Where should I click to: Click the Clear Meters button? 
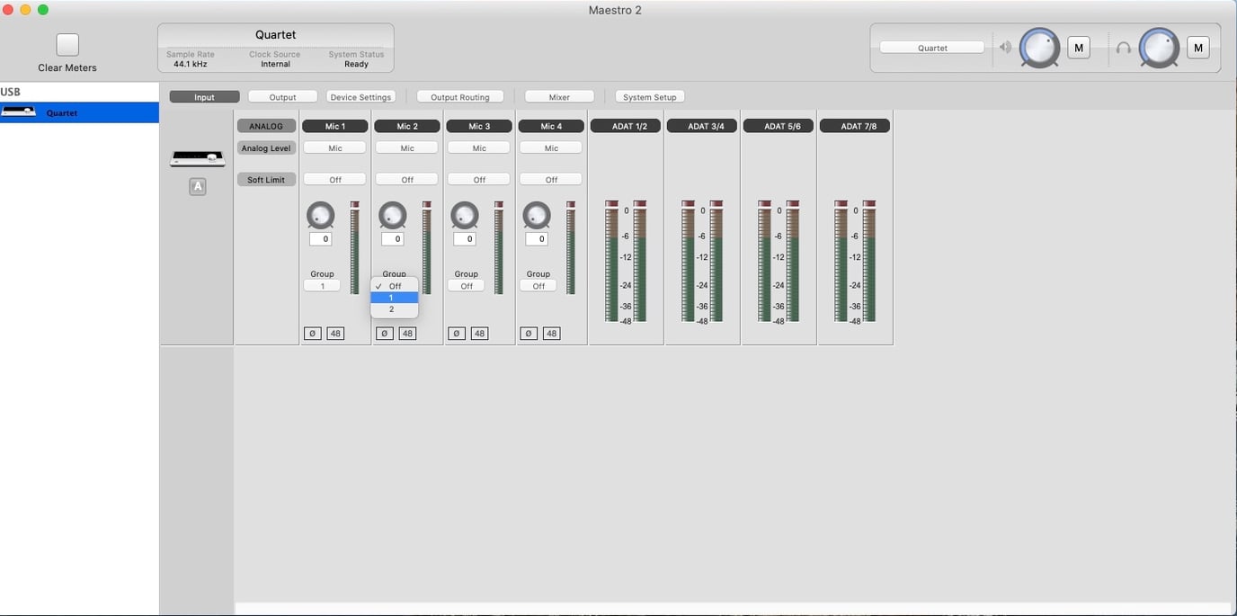tap(67, 45)
